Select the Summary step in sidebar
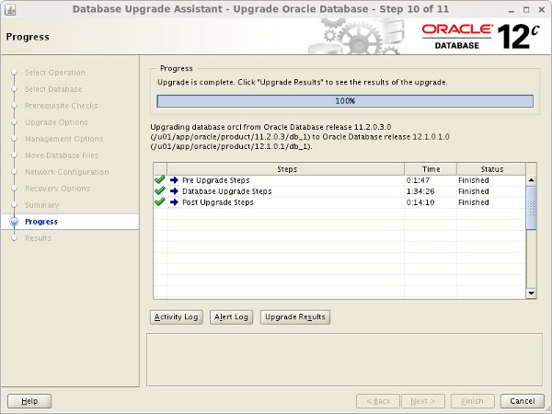The height and width of the screenshot is (414, 552). (41, 205)
